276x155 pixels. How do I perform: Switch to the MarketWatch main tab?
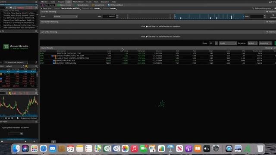[x=78, y=2]
